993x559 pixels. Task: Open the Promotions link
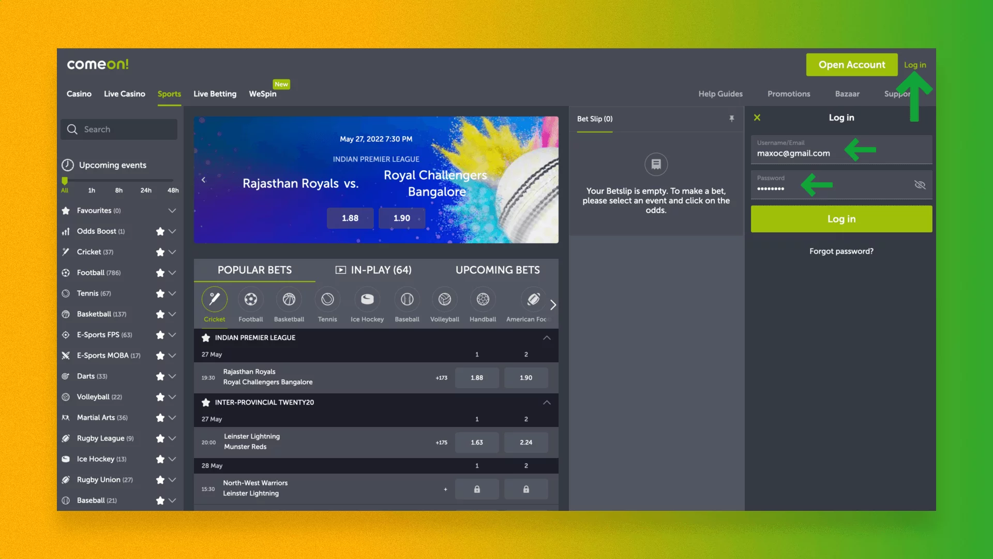(789, 94)
